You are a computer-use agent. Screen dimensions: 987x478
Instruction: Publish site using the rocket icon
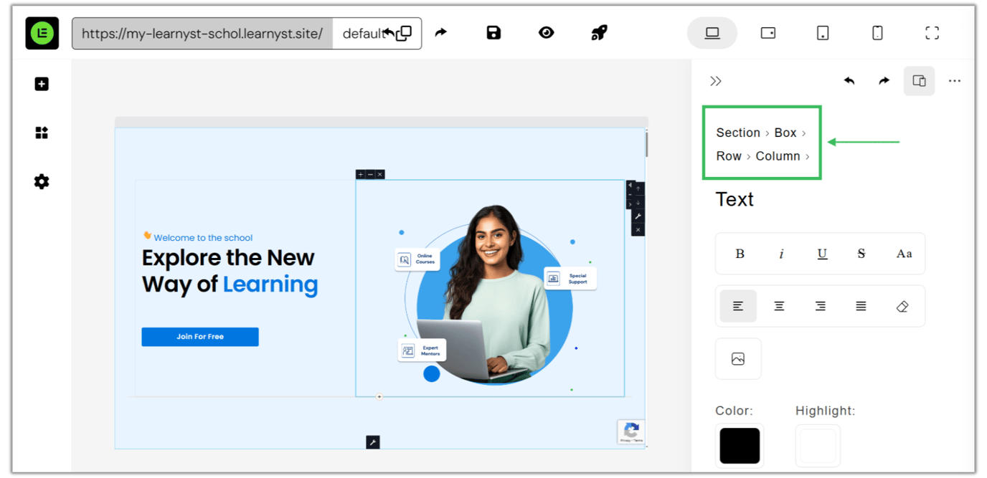click(599, 33)
